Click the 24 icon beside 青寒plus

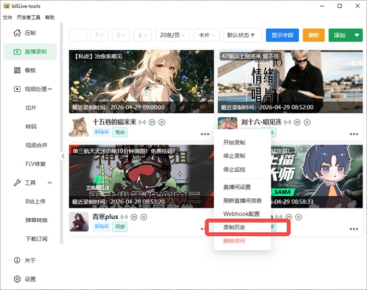tap(134, 217)
